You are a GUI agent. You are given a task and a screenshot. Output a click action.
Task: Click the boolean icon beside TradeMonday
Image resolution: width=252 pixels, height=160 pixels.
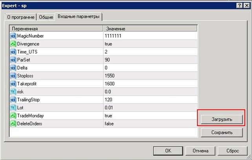(x=13, y=116)
